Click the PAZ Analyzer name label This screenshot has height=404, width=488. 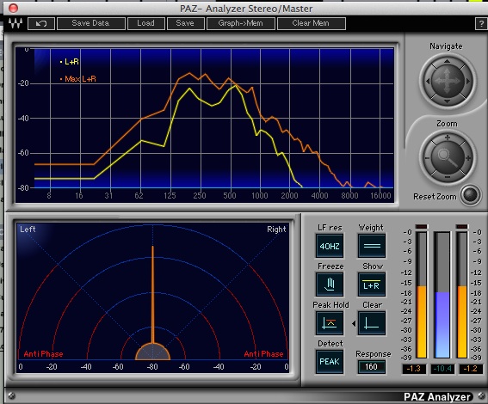pos(437,397)
